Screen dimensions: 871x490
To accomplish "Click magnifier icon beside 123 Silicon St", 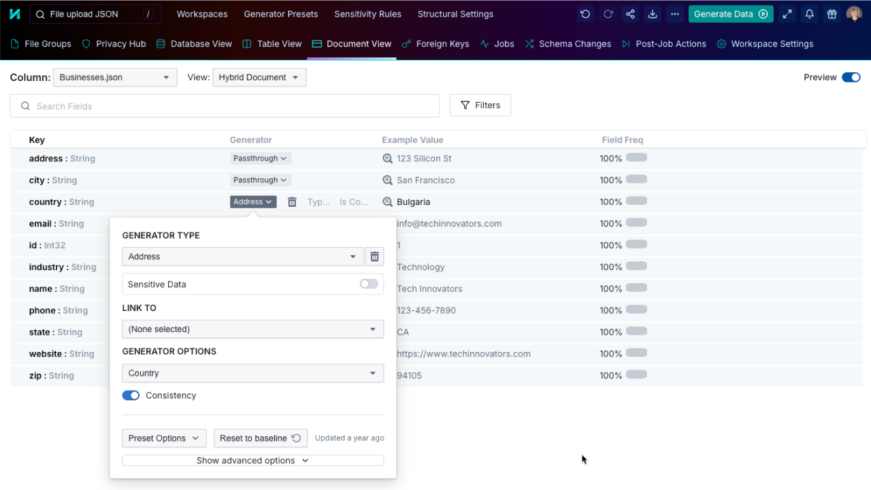I will pos(388,159).
